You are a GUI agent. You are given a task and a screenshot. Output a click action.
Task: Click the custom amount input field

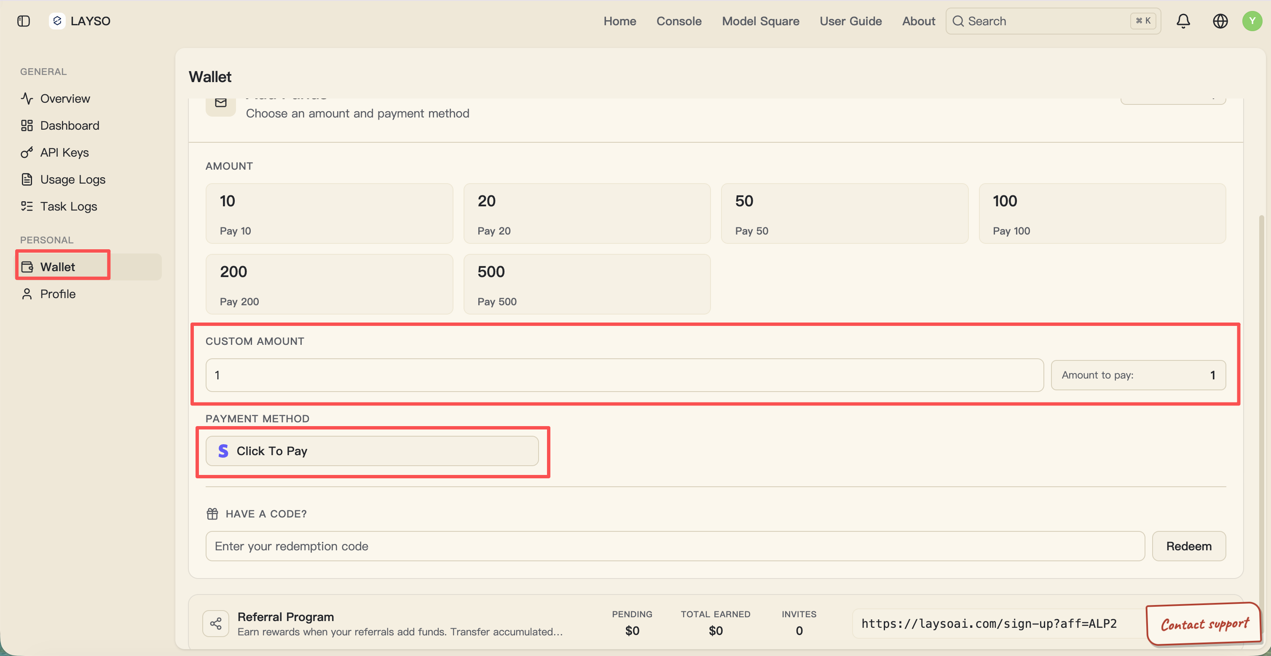pos(624,375)
